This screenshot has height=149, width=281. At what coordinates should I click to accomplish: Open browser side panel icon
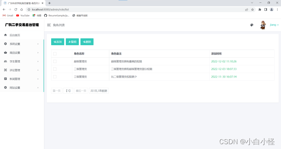[x=266, y=10]
